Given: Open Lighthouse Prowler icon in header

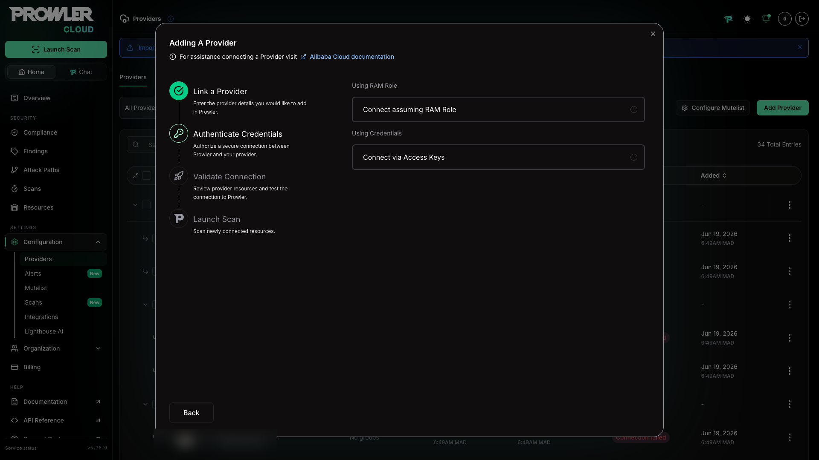Looking at the screenshot, I should click(729, 19).
